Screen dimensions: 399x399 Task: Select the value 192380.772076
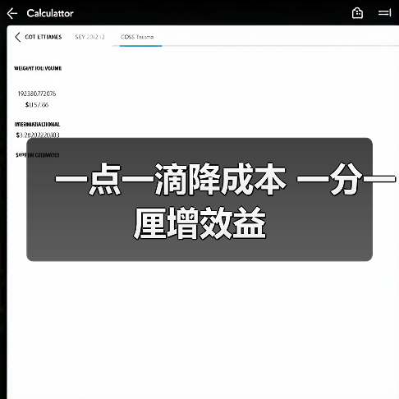pos(37,94)
